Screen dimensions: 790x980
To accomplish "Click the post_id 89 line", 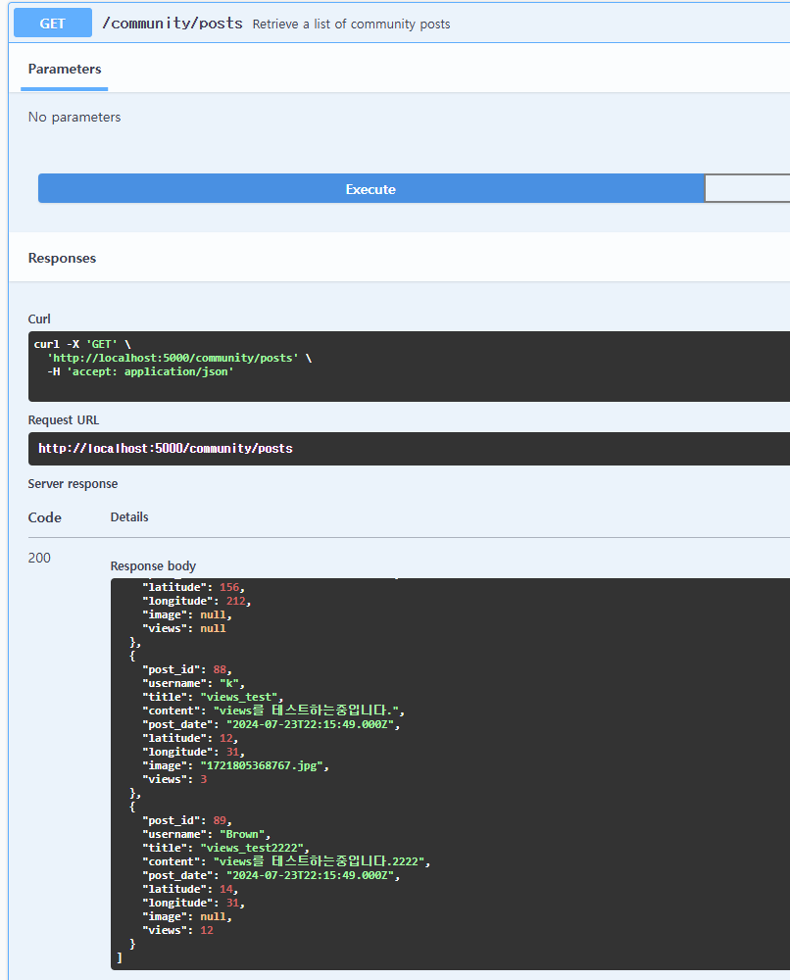I will 187,821.
